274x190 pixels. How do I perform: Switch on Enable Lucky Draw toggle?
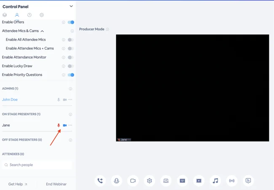pyautogui.click(x=71, y=66)
